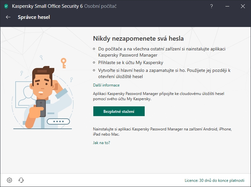Open help with the question mark

click(211, 6)
